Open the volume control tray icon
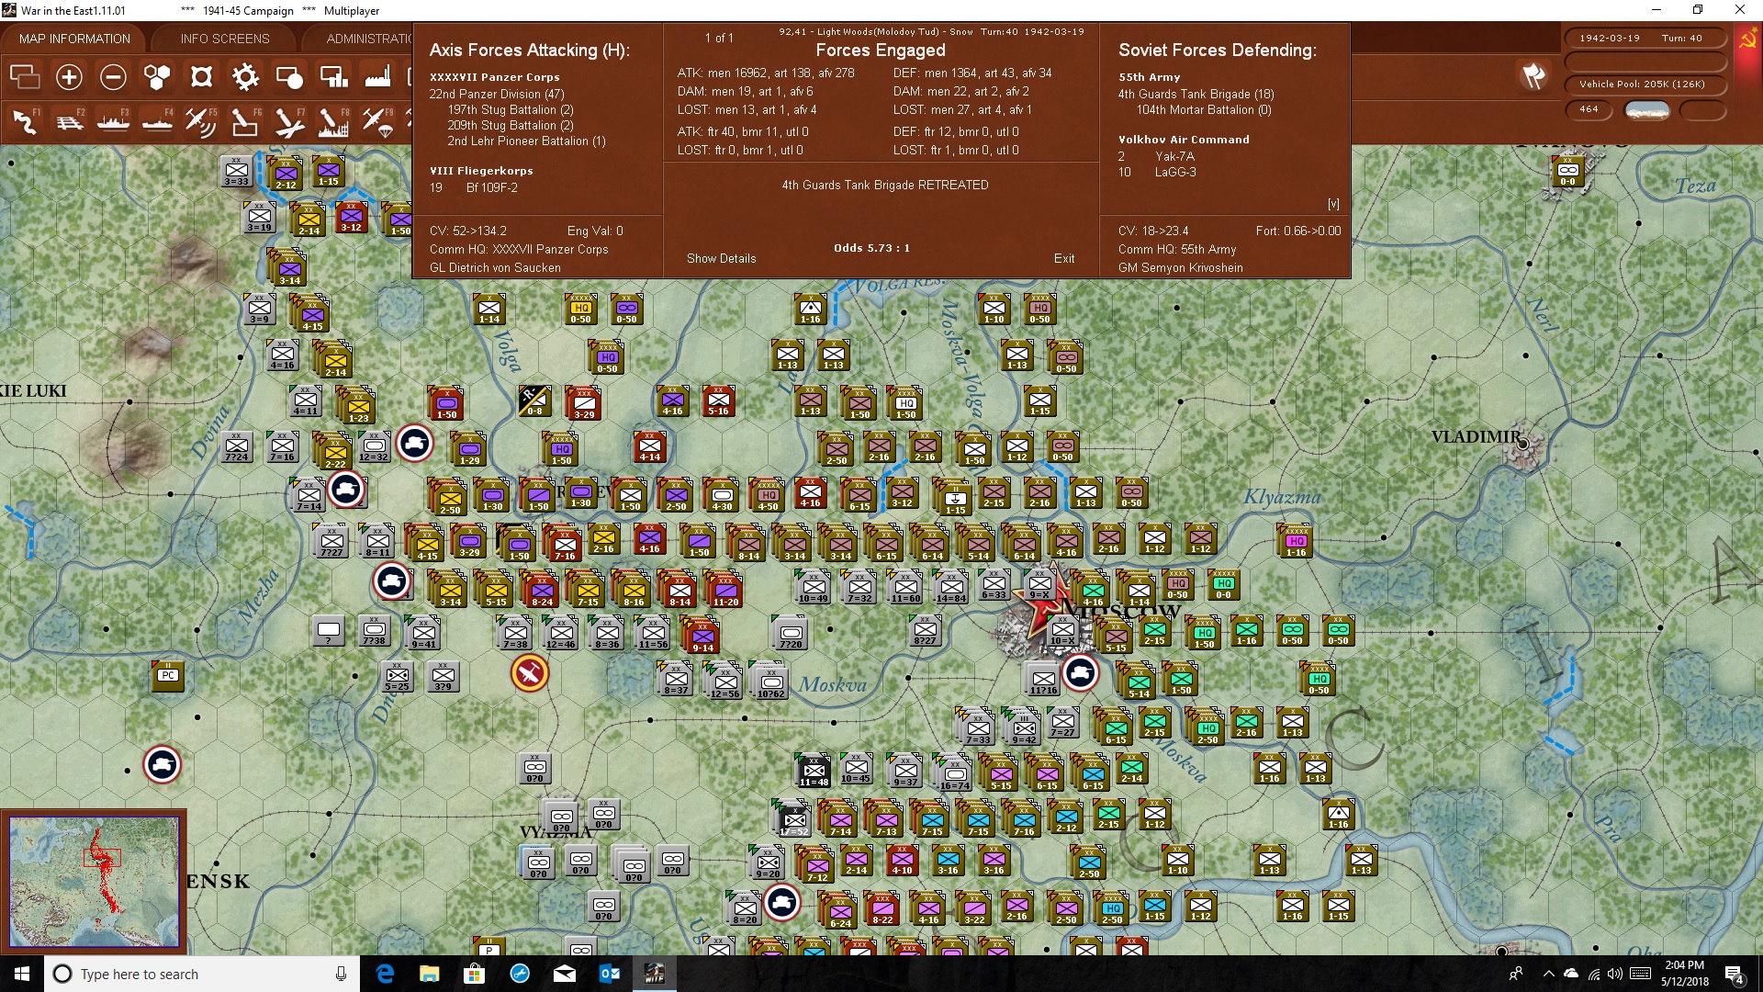 [1615, 974]
